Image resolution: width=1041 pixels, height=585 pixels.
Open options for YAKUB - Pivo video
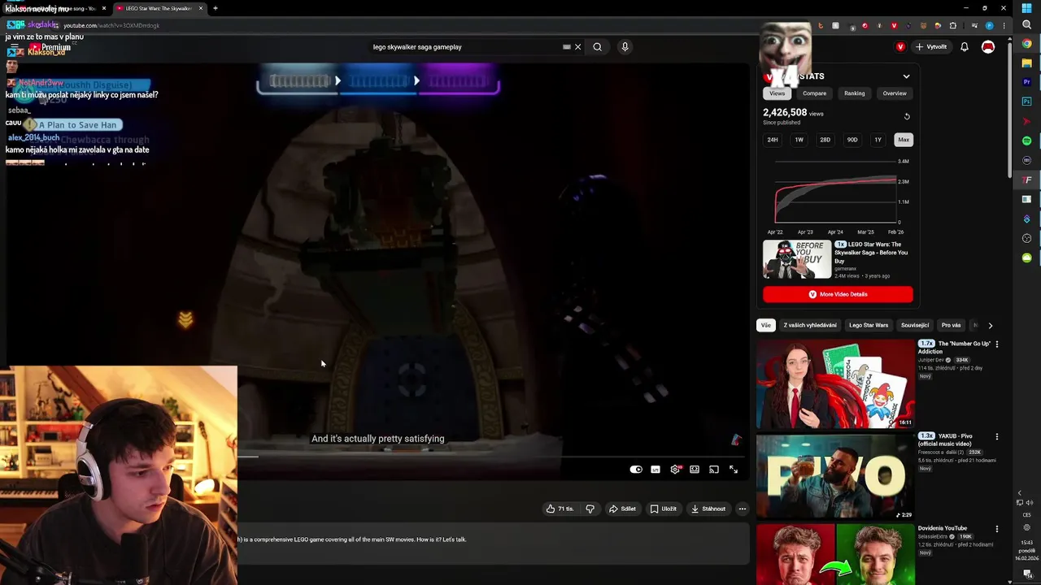point(997,437)
